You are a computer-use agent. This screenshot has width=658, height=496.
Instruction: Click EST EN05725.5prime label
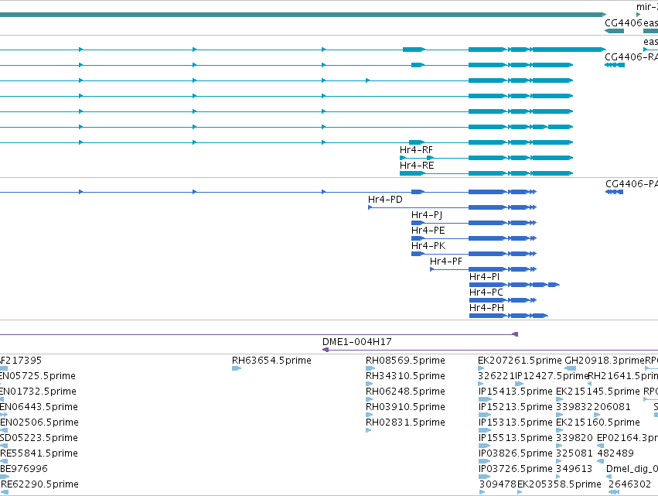(38, 376)
